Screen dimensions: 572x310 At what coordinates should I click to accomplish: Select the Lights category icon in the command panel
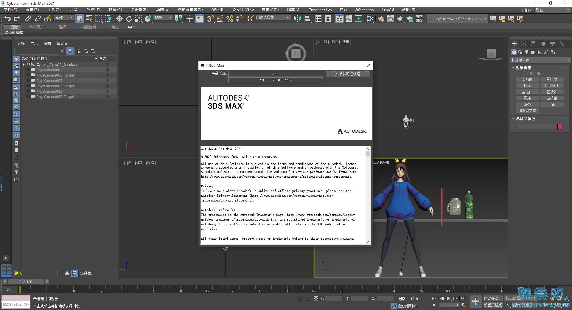(527, 52)
